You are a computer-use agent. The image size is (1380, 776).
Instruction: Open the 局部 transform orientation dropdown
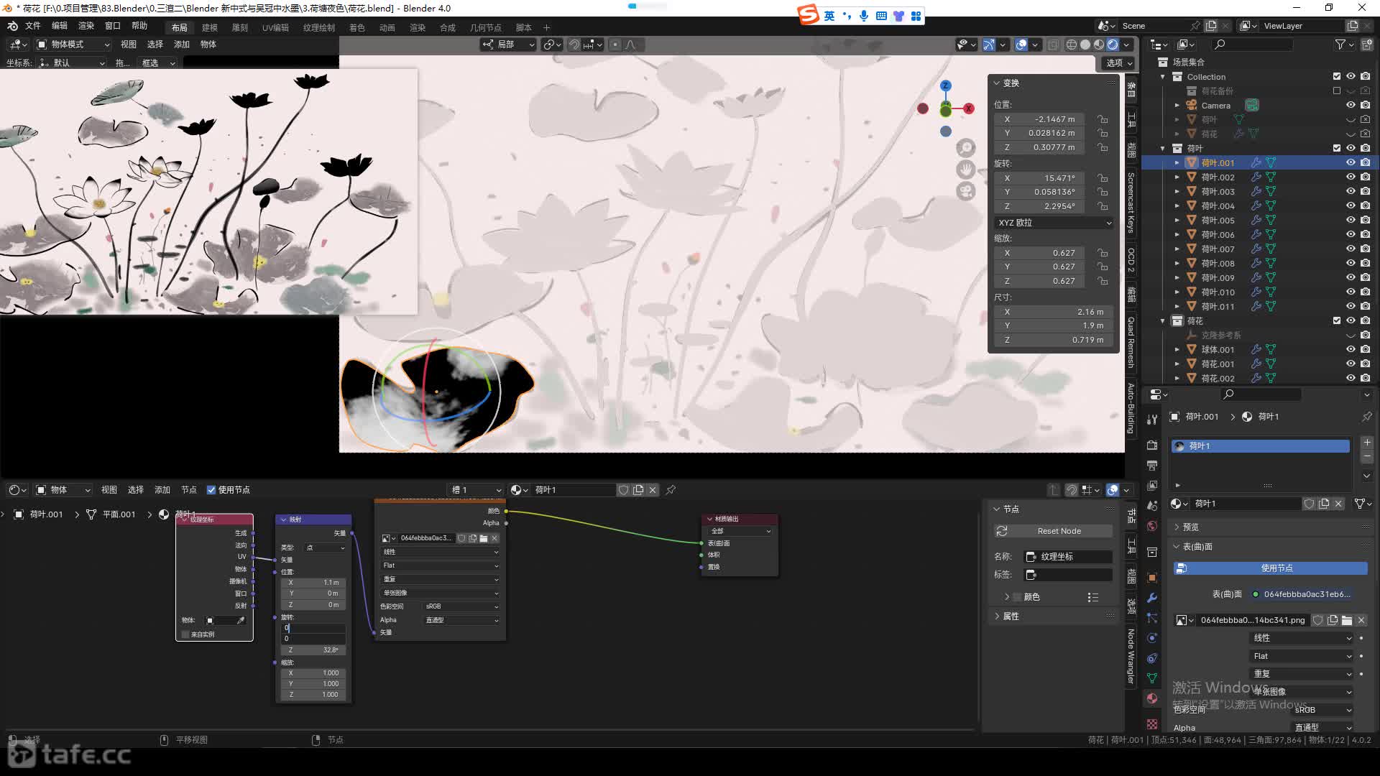click(x=510, y=45)
